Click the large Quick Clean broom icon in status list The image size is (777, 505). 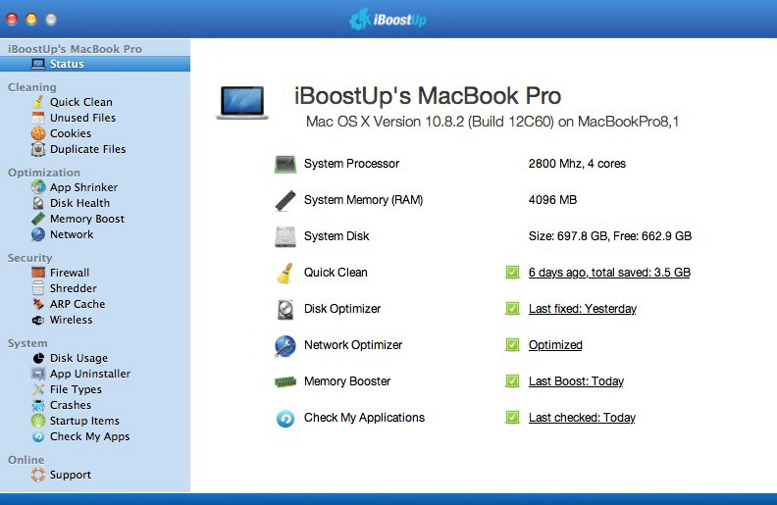click(285, 273)
